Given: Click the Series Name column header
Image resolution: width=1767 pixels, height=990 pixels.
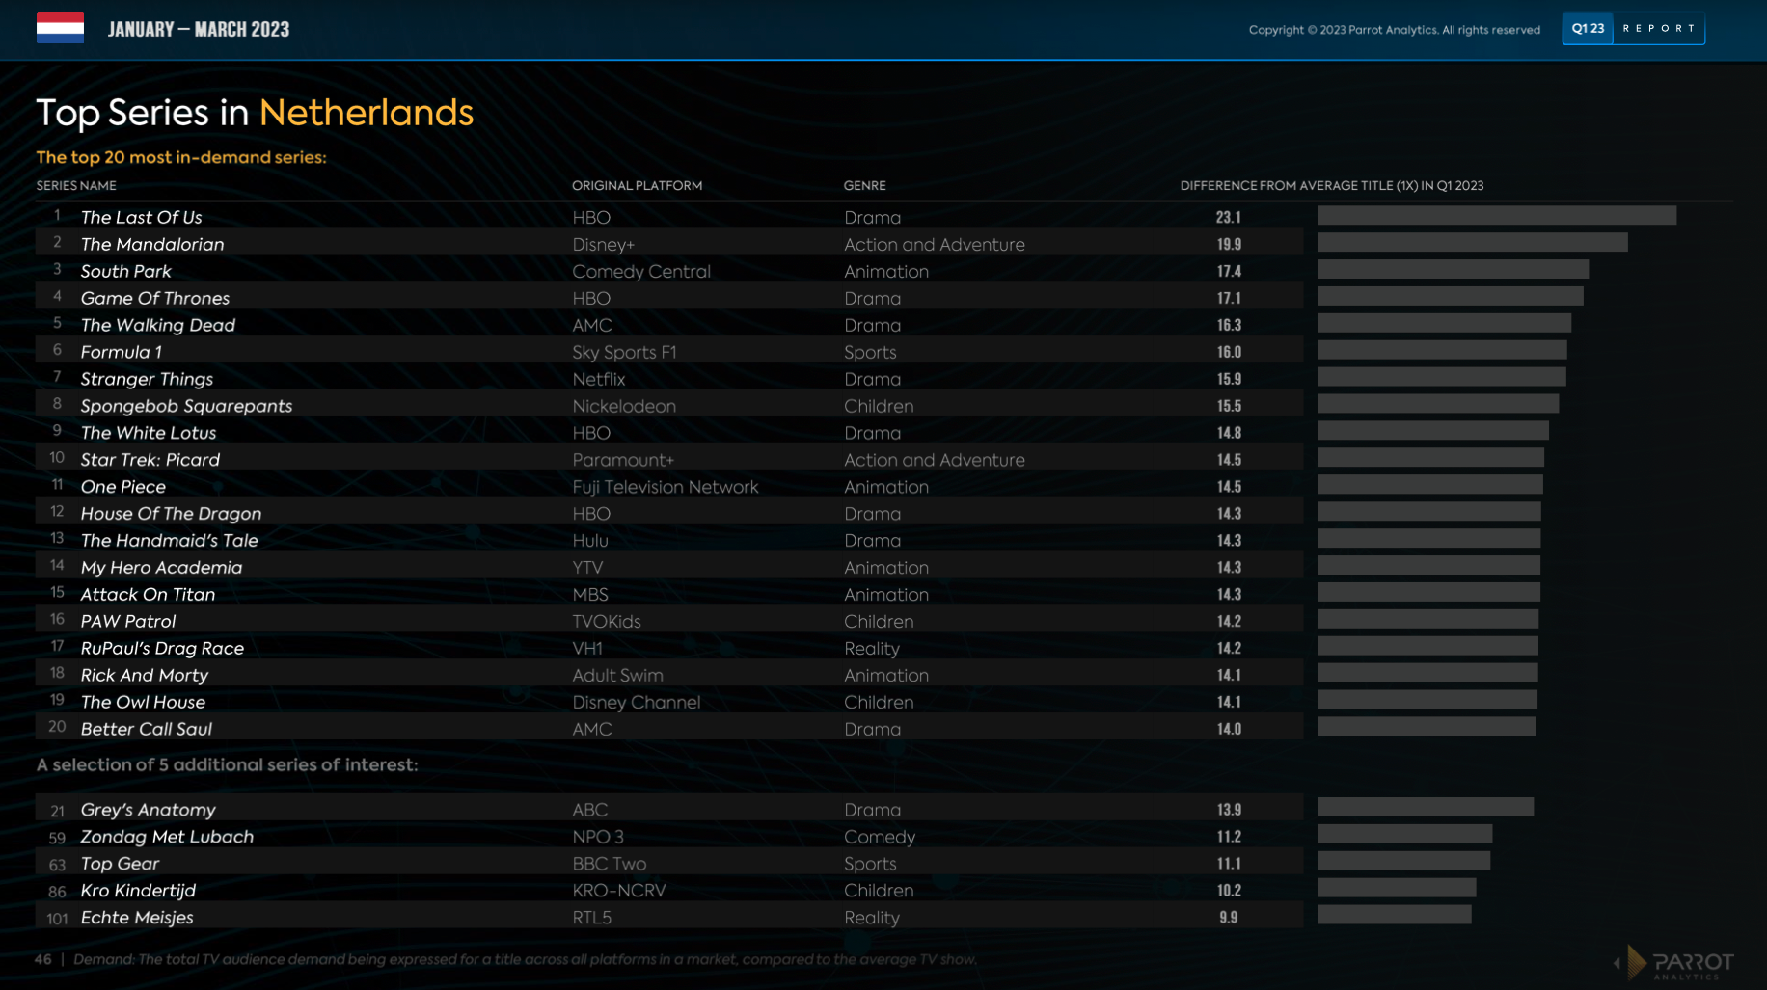Looking at the screenshot, I should coord(76,186).
